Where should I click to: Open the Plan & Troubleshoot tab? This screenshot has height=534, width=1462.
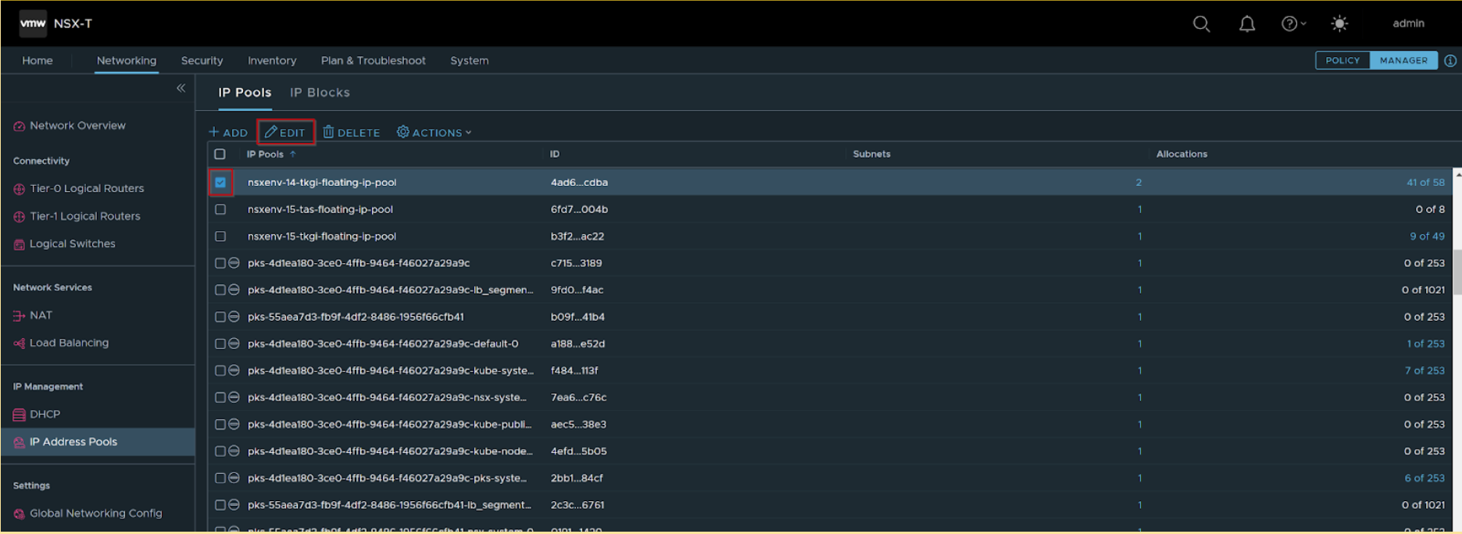[x=374, y=61]
